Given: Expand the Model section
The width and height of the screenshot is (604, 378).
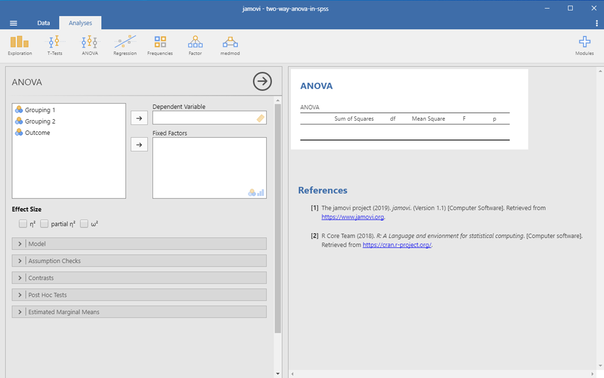Looking at the screenshot, I should coord(139,244).
